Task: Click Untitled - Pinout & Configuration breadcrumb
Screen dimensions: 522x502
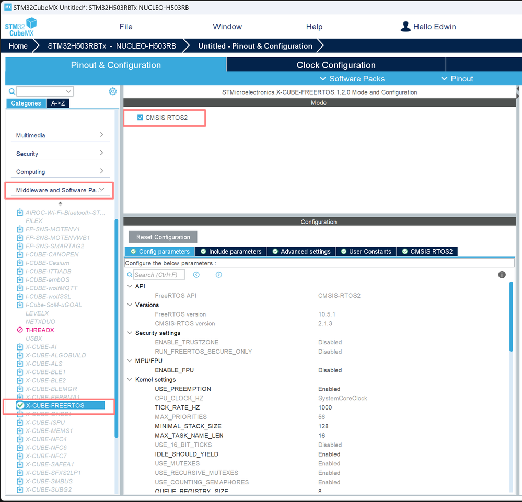Action: [256, 46]
